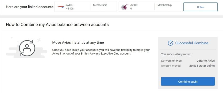Click the 'You successfully move:' text
This screenshot has width=223, height=93.
point(176,54)
